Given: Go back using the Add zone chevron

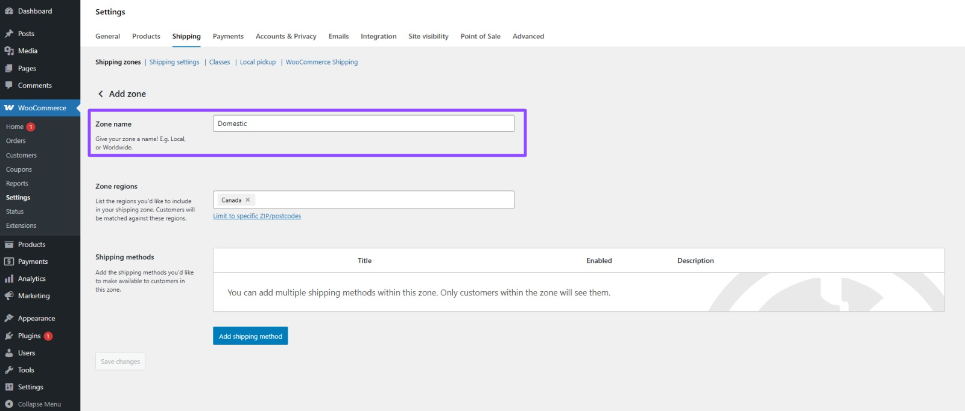Looking at the screenshot, I should [x=101, y=94].
